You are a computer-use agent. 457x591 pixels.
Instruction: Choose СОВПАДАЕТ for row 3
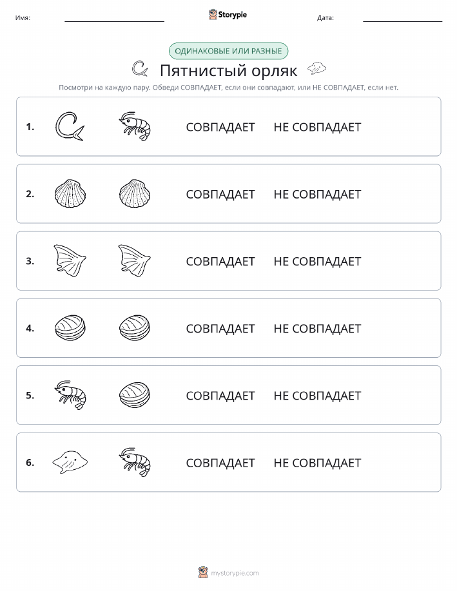point(220,261)
